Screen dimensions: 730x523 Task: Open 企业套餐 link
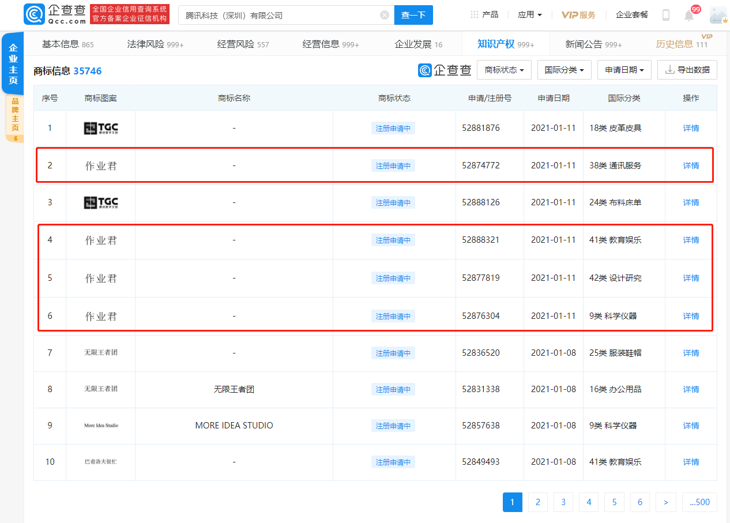coord(632,15)
